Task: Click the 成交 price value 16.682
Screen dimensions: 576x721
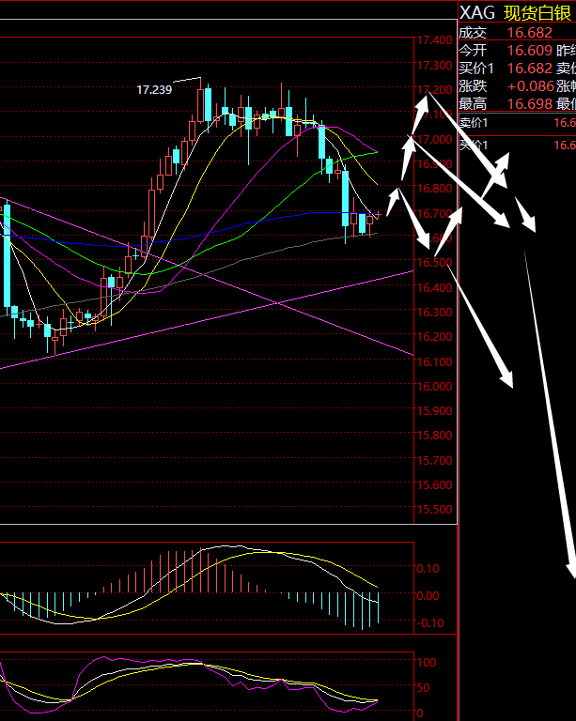Action: tap(530, 33)
